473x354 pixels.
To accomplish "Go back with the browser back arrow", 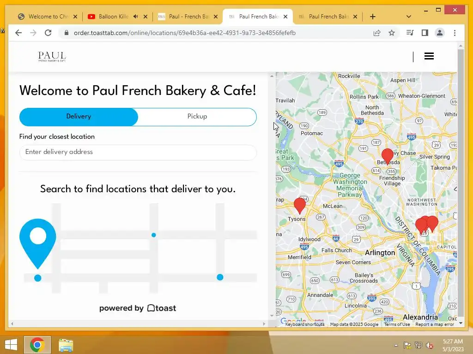I will [18, 33].
